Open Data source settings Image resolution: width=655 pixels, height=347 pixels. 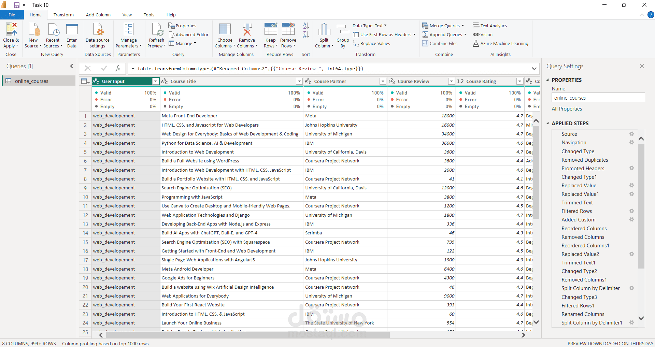coord(98,30)
